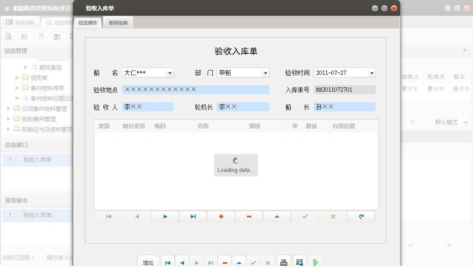Cancel edits with the red X icon
This screenshot has height=273, width=473.
tap(332, 216)
